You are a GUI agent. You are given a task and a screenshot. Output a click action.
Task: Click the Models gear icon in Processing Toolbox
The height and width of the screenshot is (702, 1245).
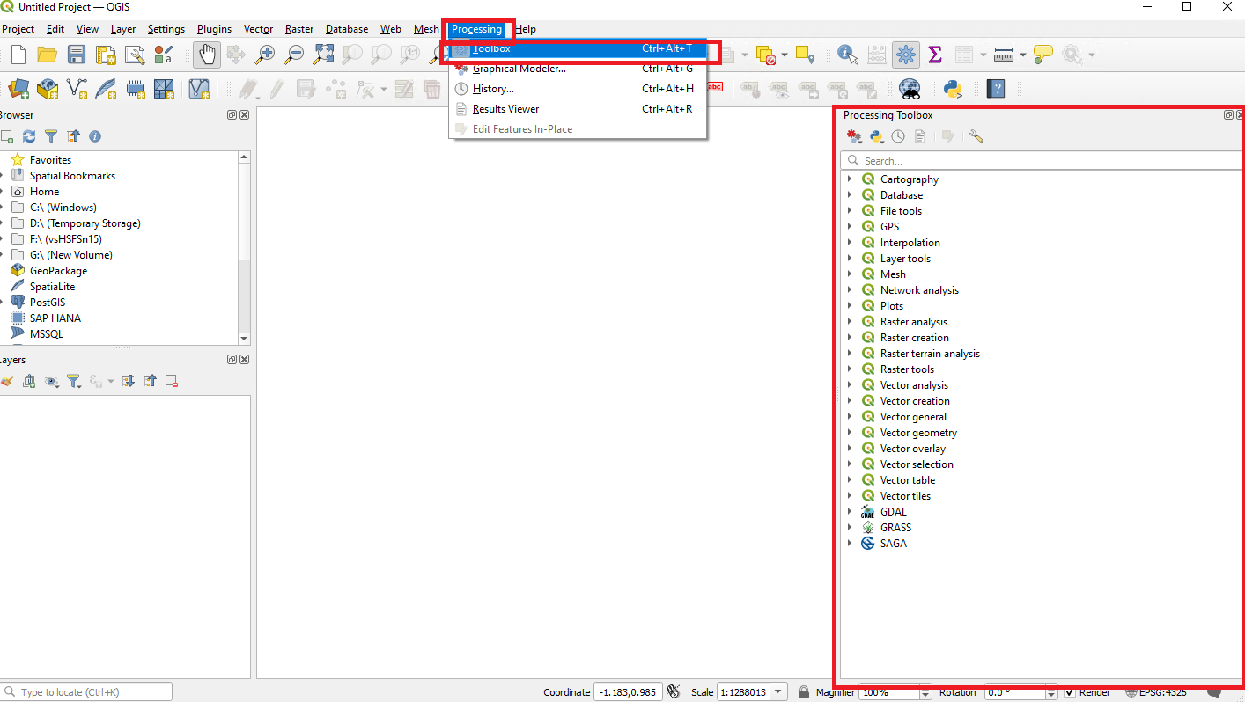[854, 136]
